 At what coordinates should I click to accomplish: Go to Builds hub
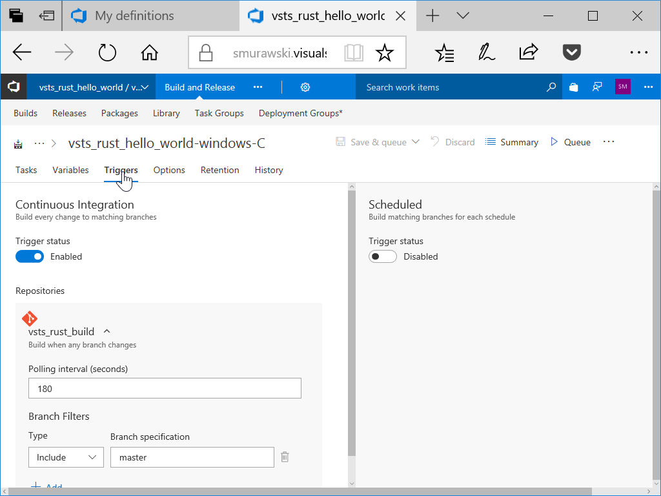pyautogui.click(x=25, y=113)
